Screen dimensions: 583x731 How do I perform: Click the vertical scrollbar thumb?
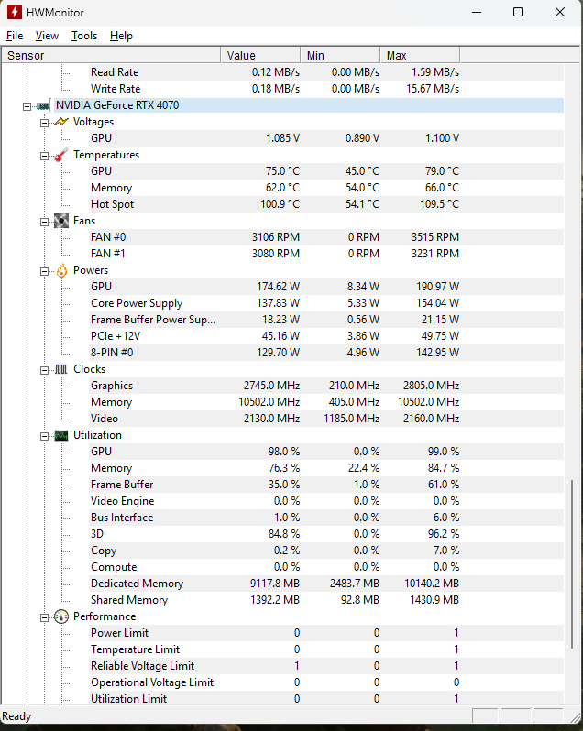click(572, 563)
